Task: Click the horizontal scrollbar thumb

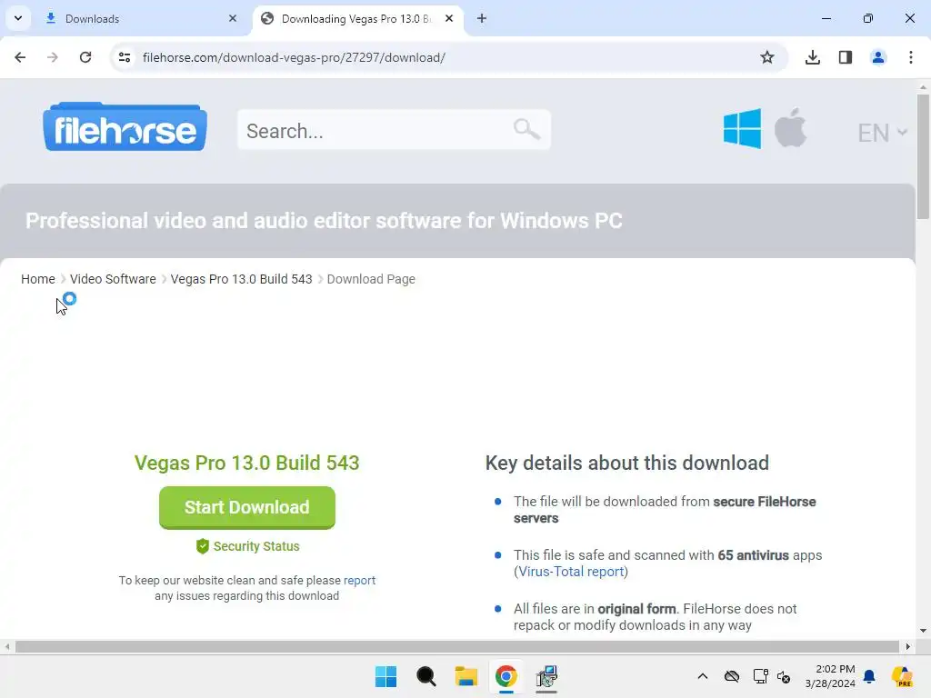Action: [x=457, y=646]
